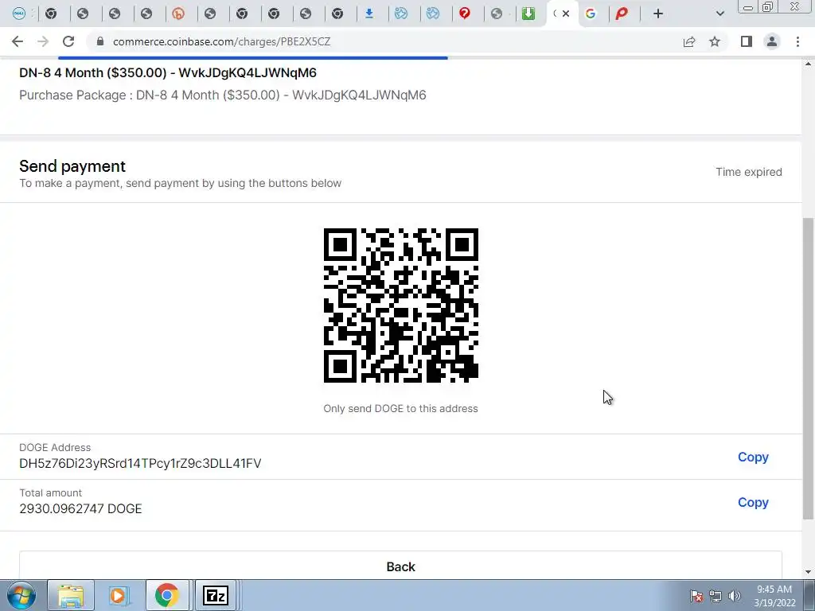This screenshot has width=815, height=611.
Task: Toggle the browser side panel
Action: tap(747, 41)
